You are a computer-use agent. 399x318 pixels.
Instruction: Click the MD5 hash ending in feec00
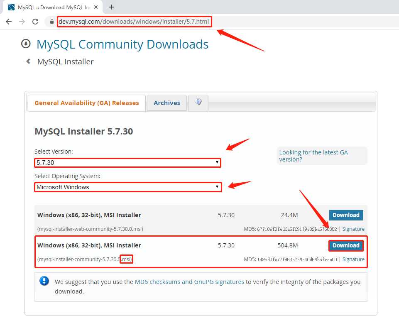(297, 259)
